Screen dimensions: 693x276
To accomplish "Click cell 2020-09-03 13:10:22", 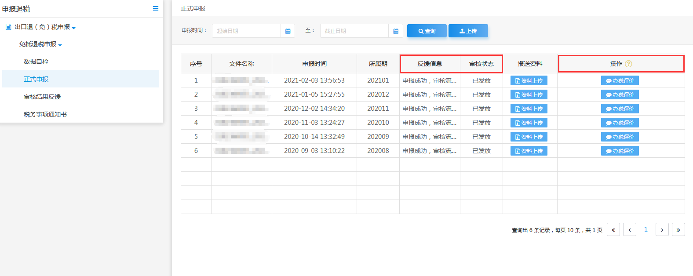I will pyautogui.click(x=314, y=151).
